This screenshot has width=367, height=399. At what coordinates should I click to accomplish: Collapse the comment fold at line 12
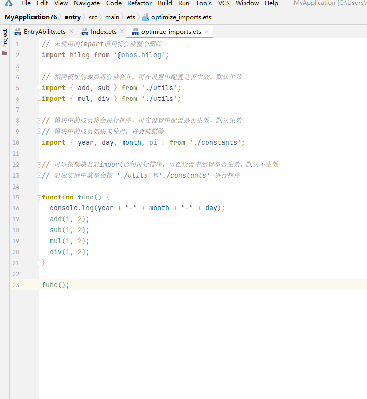39,164
